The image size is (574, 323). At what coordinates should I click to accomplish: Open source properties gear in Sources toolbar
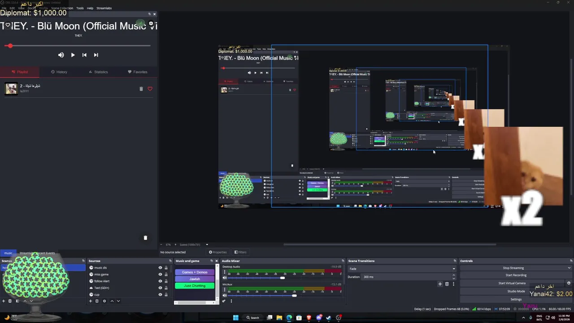[104, 301]
